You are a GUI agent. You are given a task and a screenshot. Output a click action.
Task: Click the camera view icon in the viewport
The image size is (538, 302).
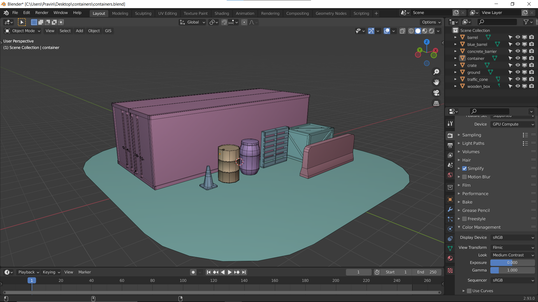(x=436, y=93)
